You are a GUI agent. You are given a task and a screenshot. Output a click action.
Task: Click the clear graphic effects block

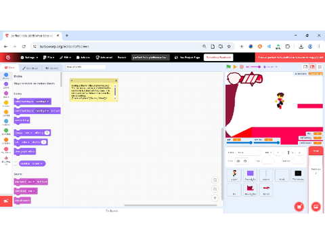(x=25, y=151)
